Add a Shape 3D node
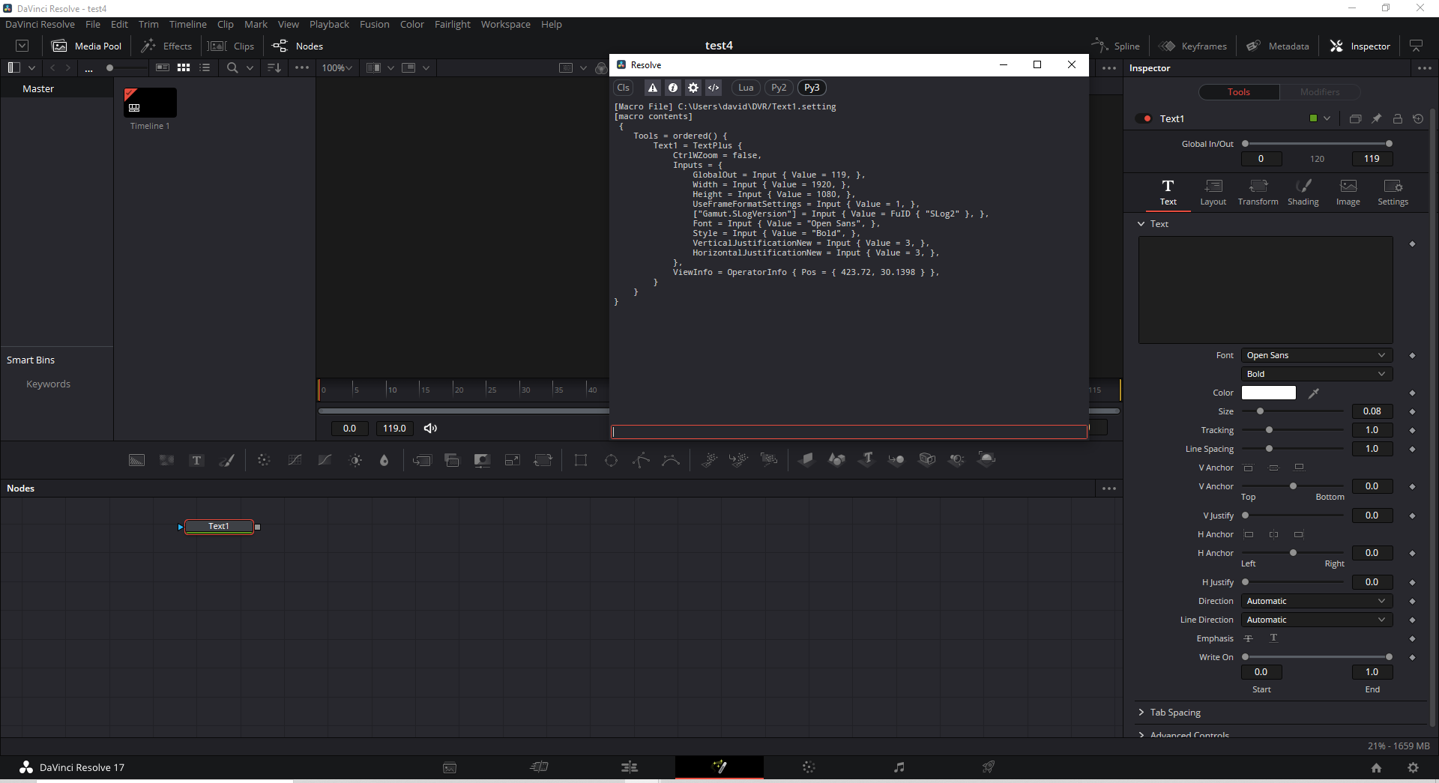The height and width of the screenshot is (783, 1439). click(x=836, y=460)
